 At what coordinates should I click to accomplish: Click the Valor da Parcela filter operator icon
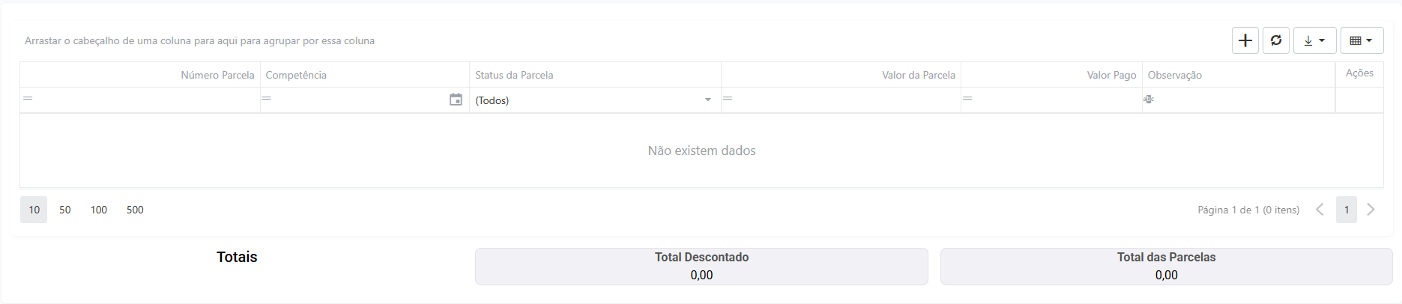pos(728,99)
